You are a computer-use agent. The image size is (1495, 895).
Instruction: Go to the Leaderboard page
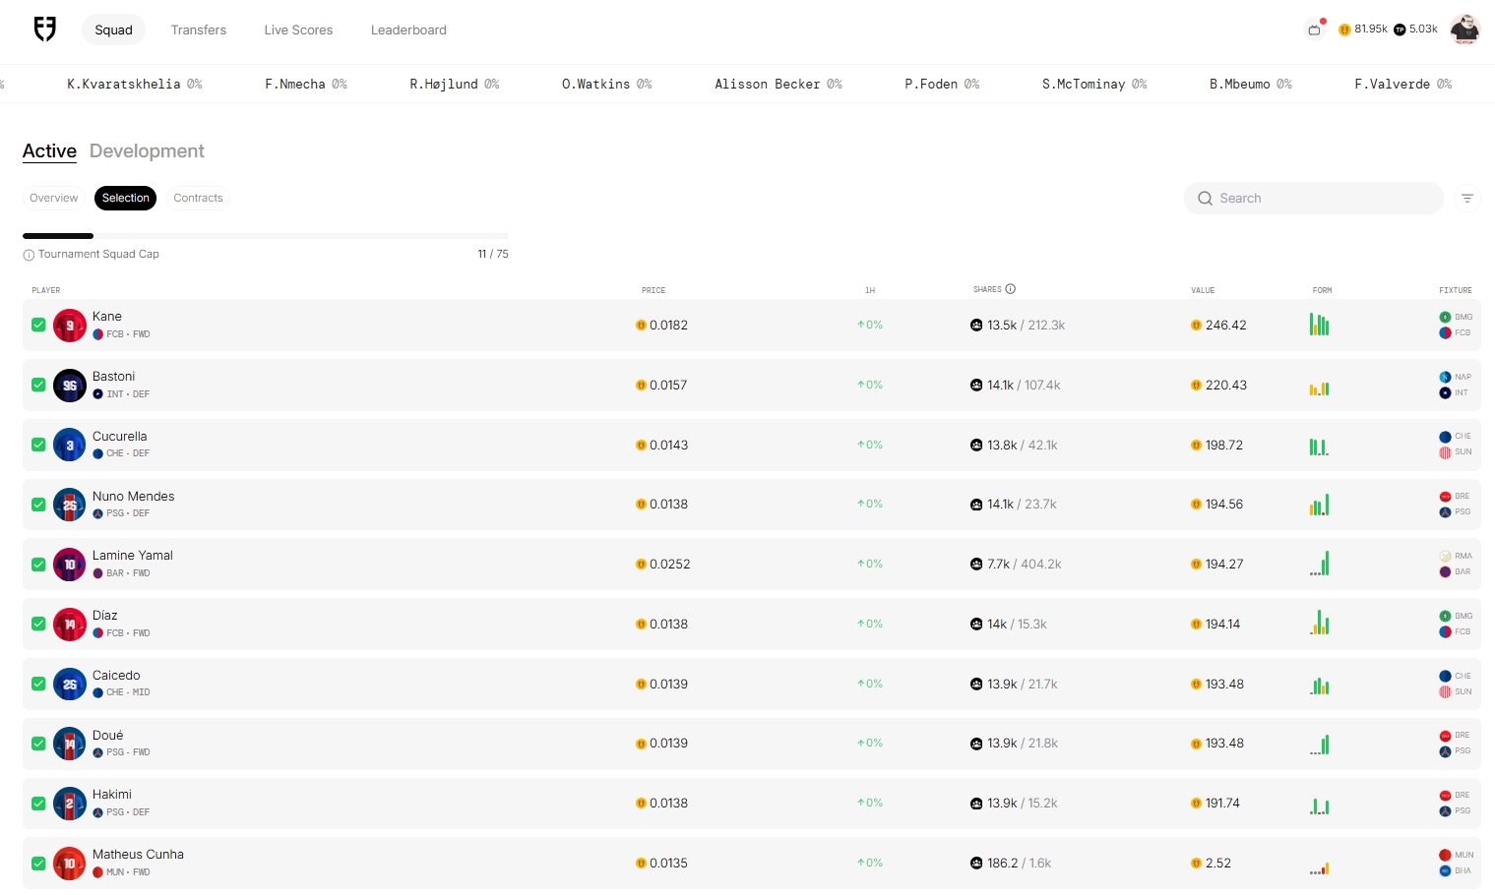pos(408,30)
